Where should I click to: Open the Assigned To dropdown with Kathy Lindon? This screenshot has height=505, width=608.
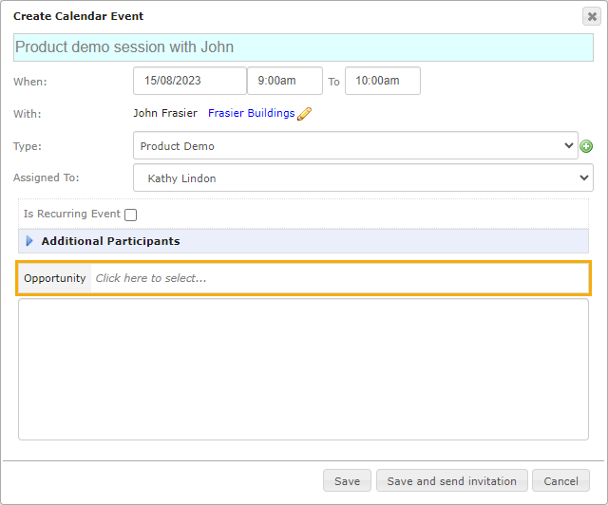coord(363,178)
